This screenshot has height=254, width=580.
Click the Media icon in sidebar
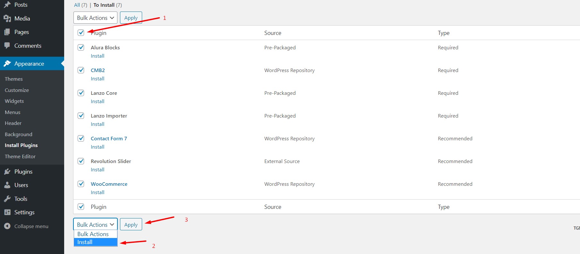tap(7, 19)
